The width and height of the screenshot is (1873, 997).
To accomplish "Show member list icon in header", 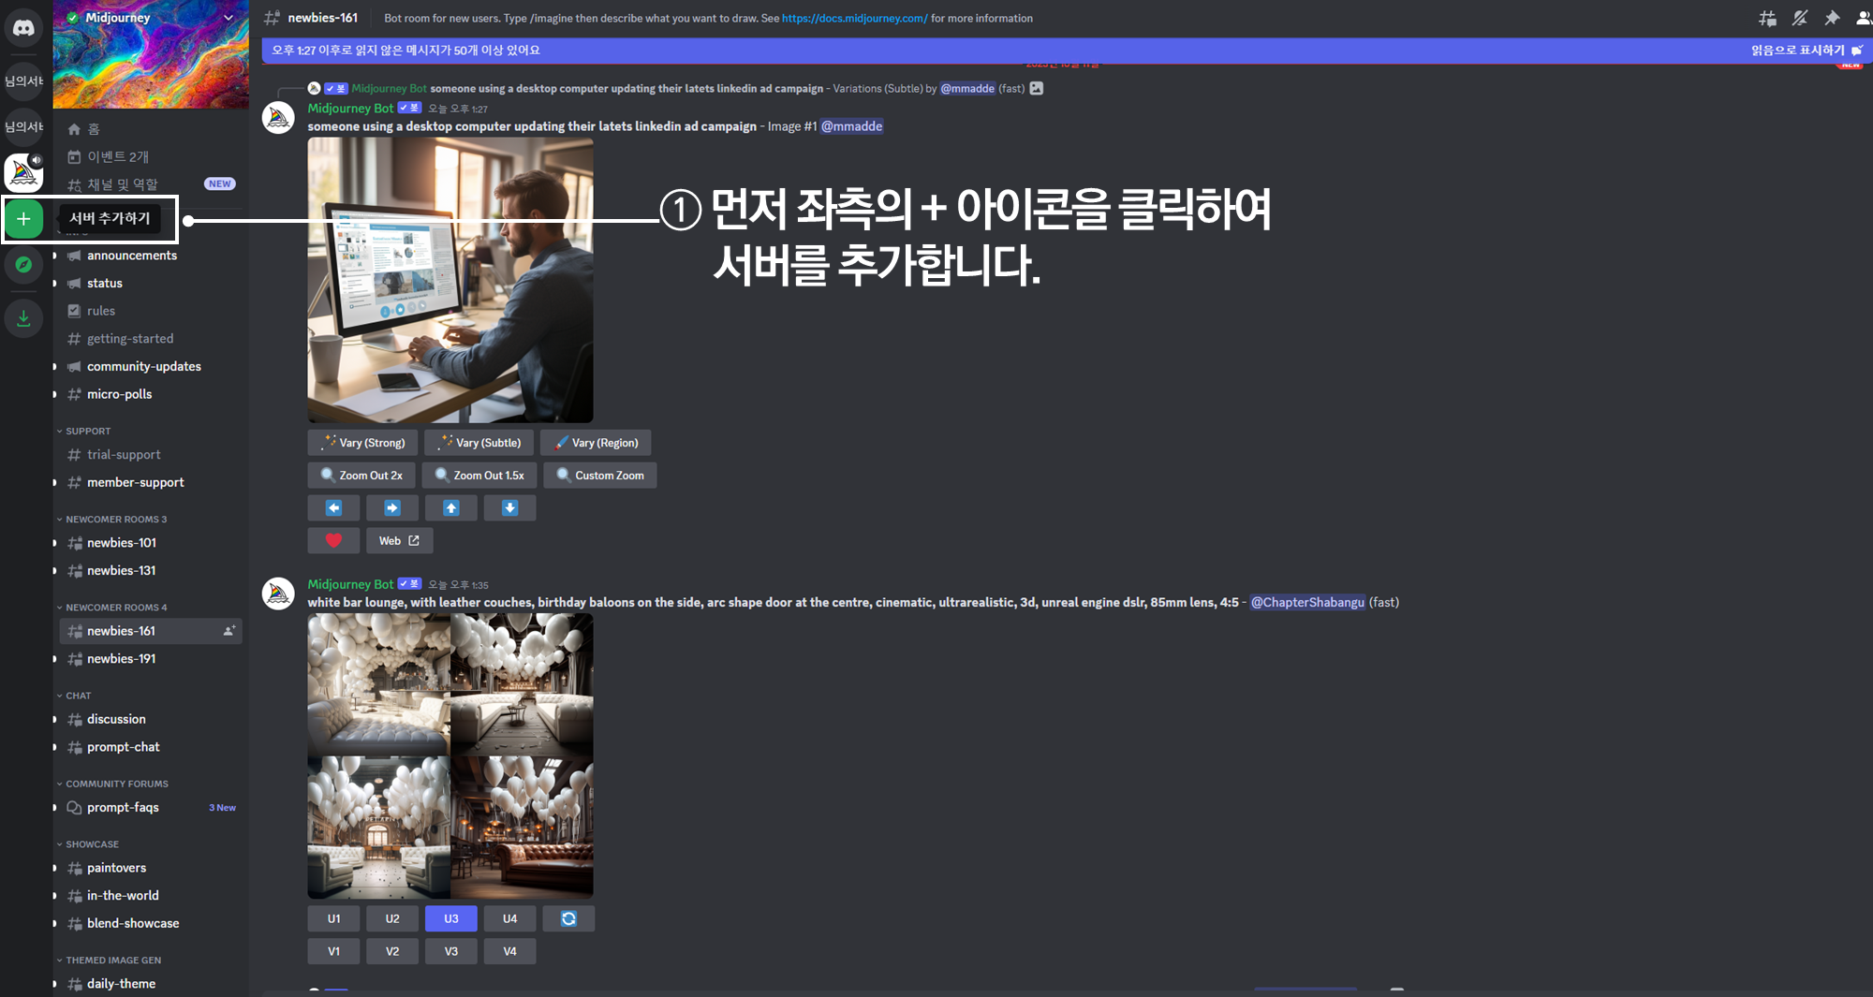I will coord(1863,18).
